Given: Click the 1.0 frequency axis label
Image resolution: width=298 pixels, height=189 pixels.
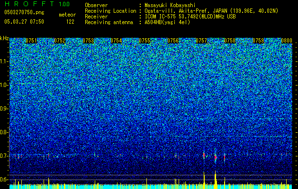Looking at the screenshot, I should pyautogui.click(x=4, y=85).
